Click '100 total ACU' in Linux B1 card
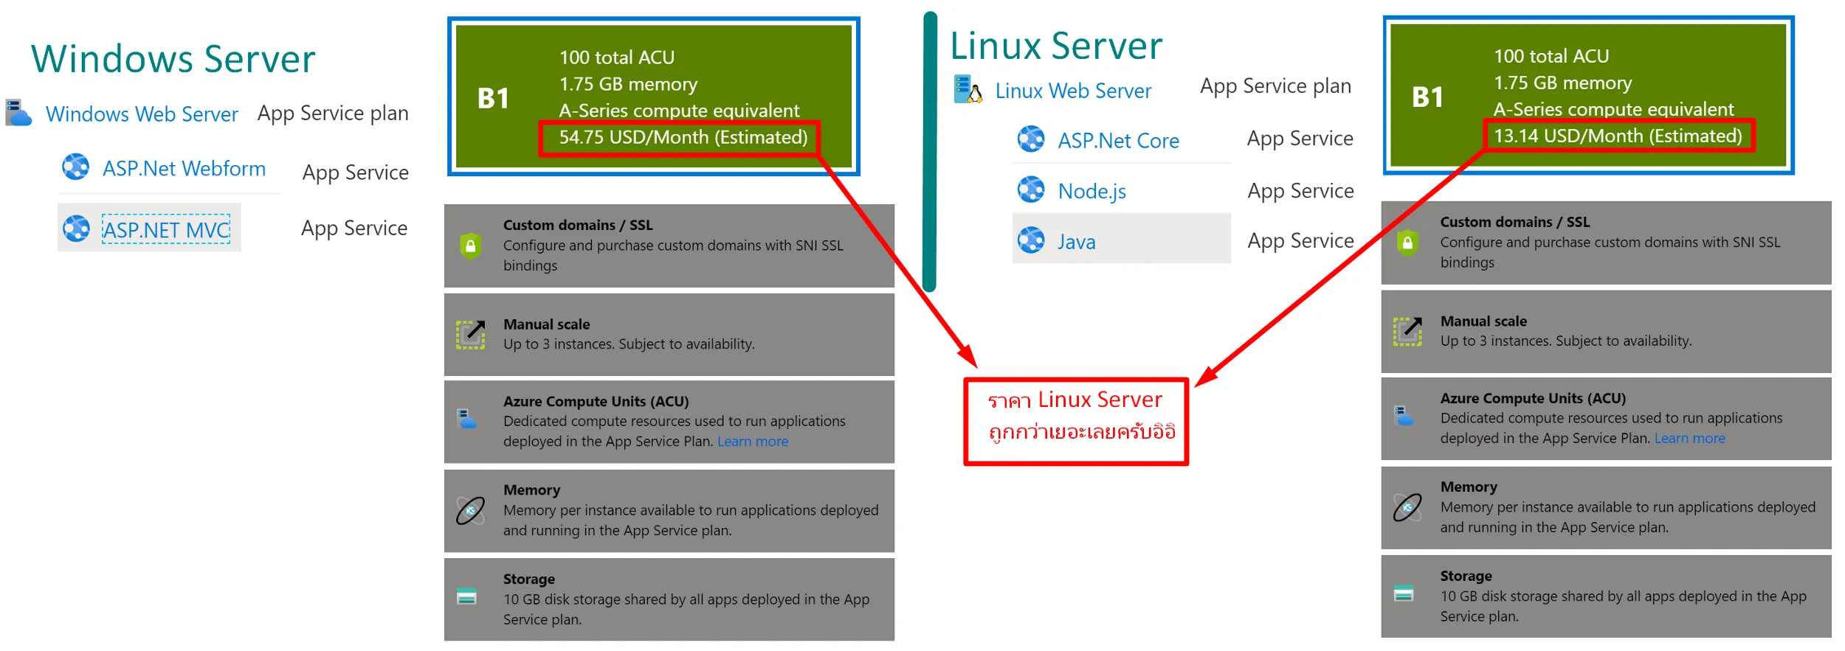 [1551, 57]
